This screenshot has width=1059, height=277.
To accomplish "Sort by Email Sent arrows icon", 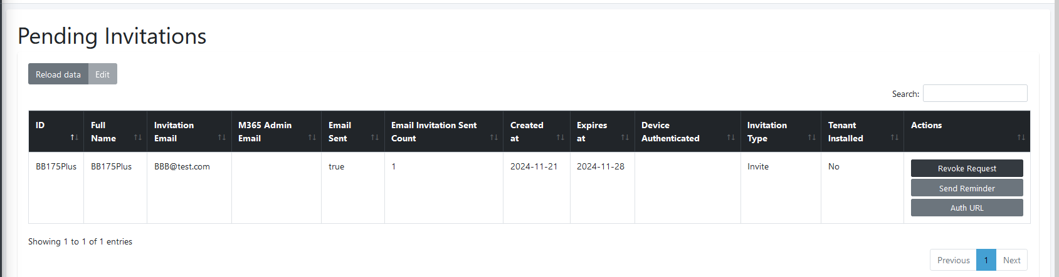I will (374, 138).
